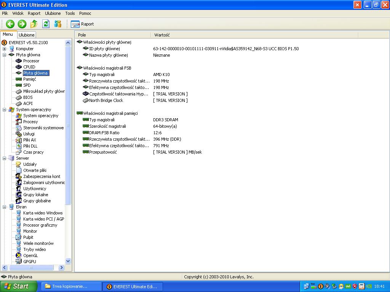Open the Pomoc menu
Screen dimensions: 390x292
[x=85, y=13]
